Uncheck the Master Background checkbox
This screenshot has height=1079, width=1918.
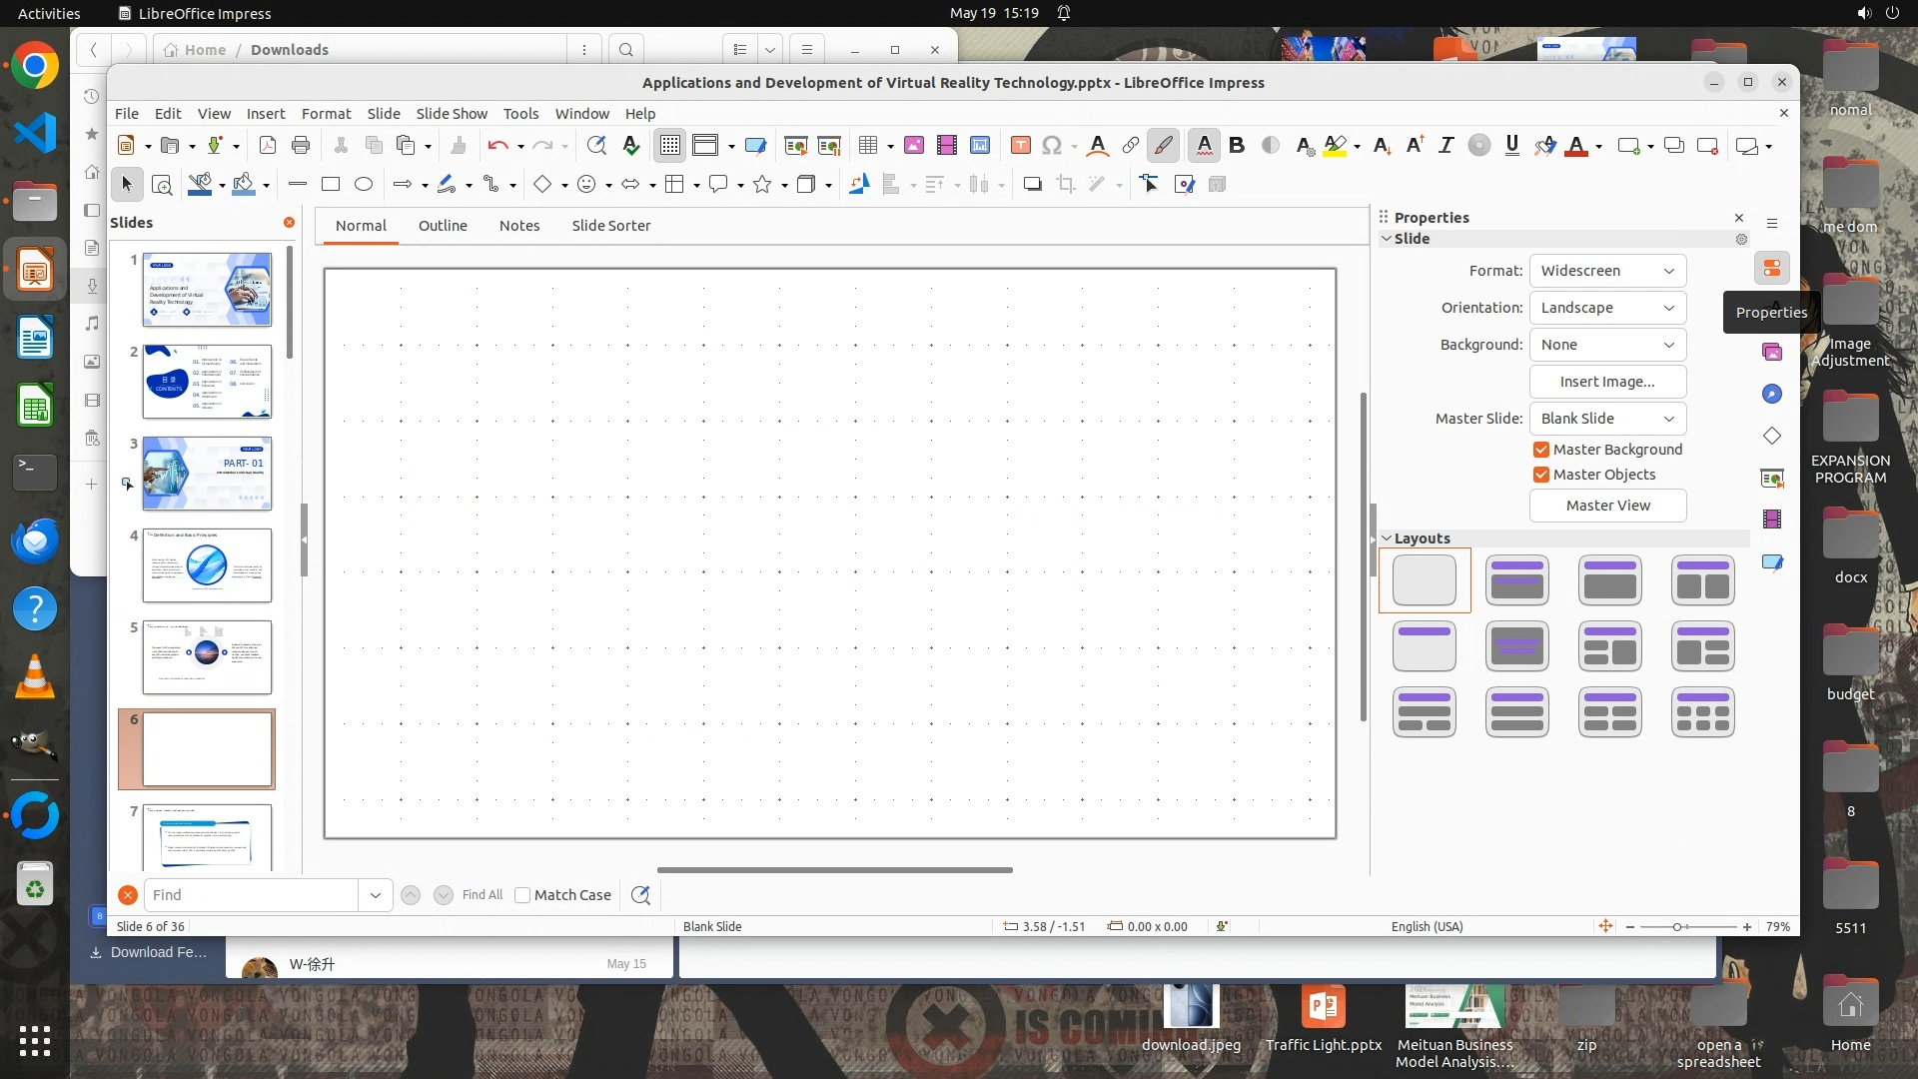pyautogui.click(x=1541, y=450)
